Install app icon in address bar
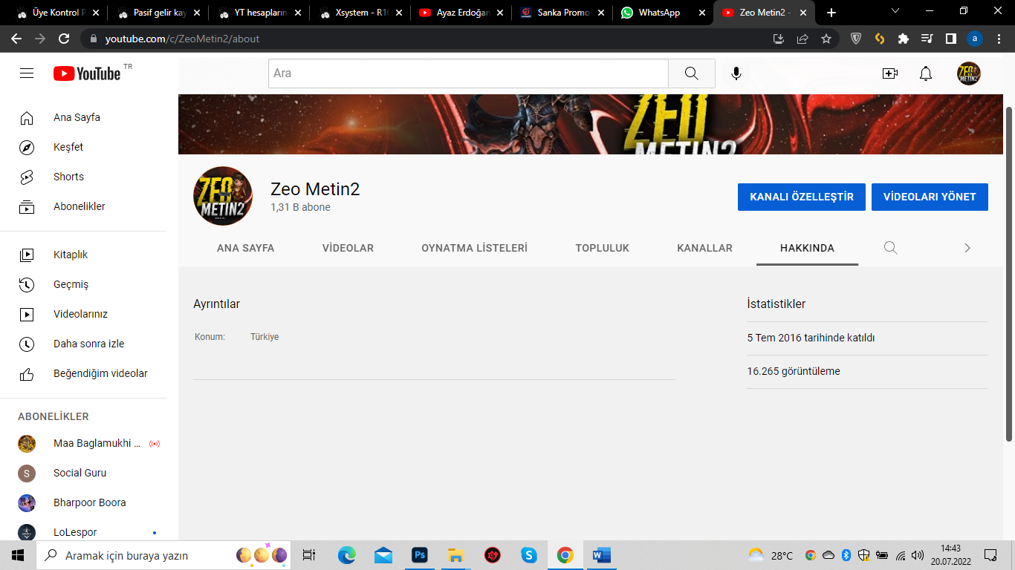1015x570 pixels. (x=779, y=39)
